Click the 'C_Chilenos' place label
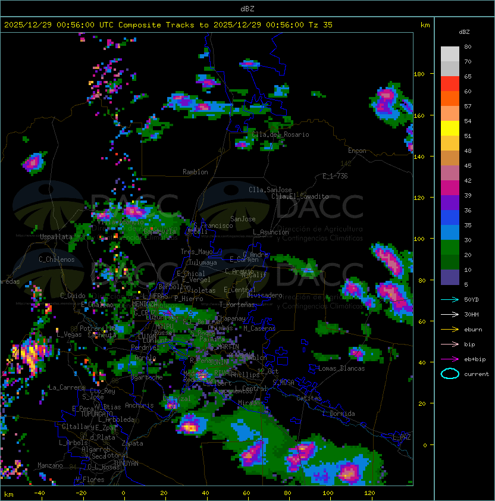Image resolution: width=495 pixels, height=501 pixels. (x=57, y=259)
